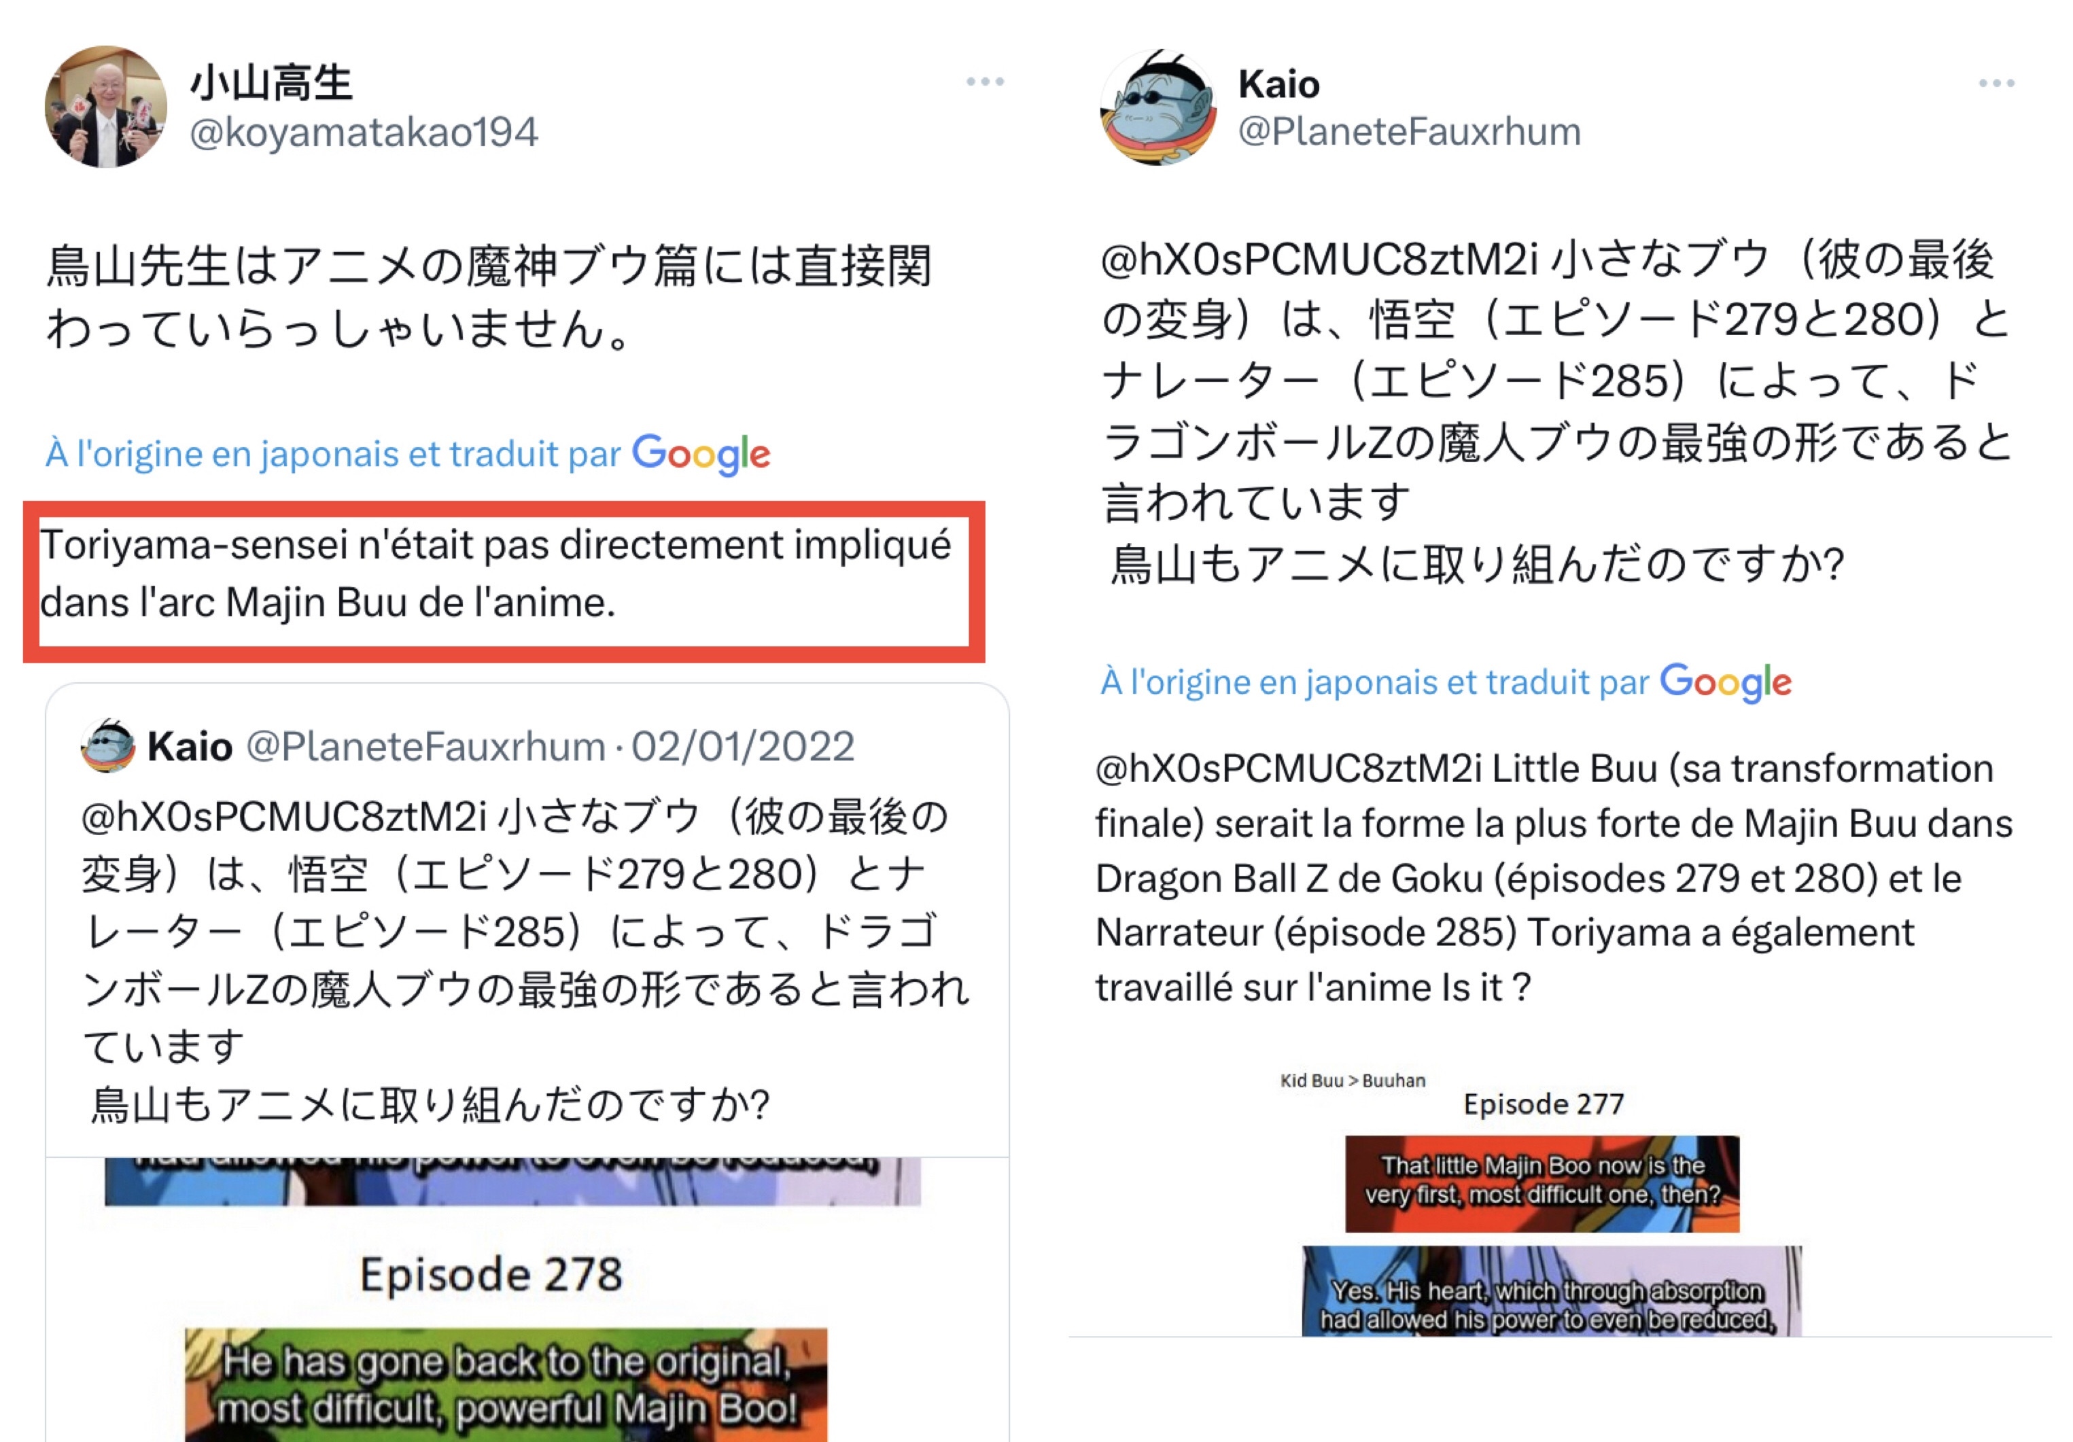Open Kaio's avatar in the right tweet
The height and width of the screenshot is (1442, 2073).
pyautogui.click(x=1158, y=107)
